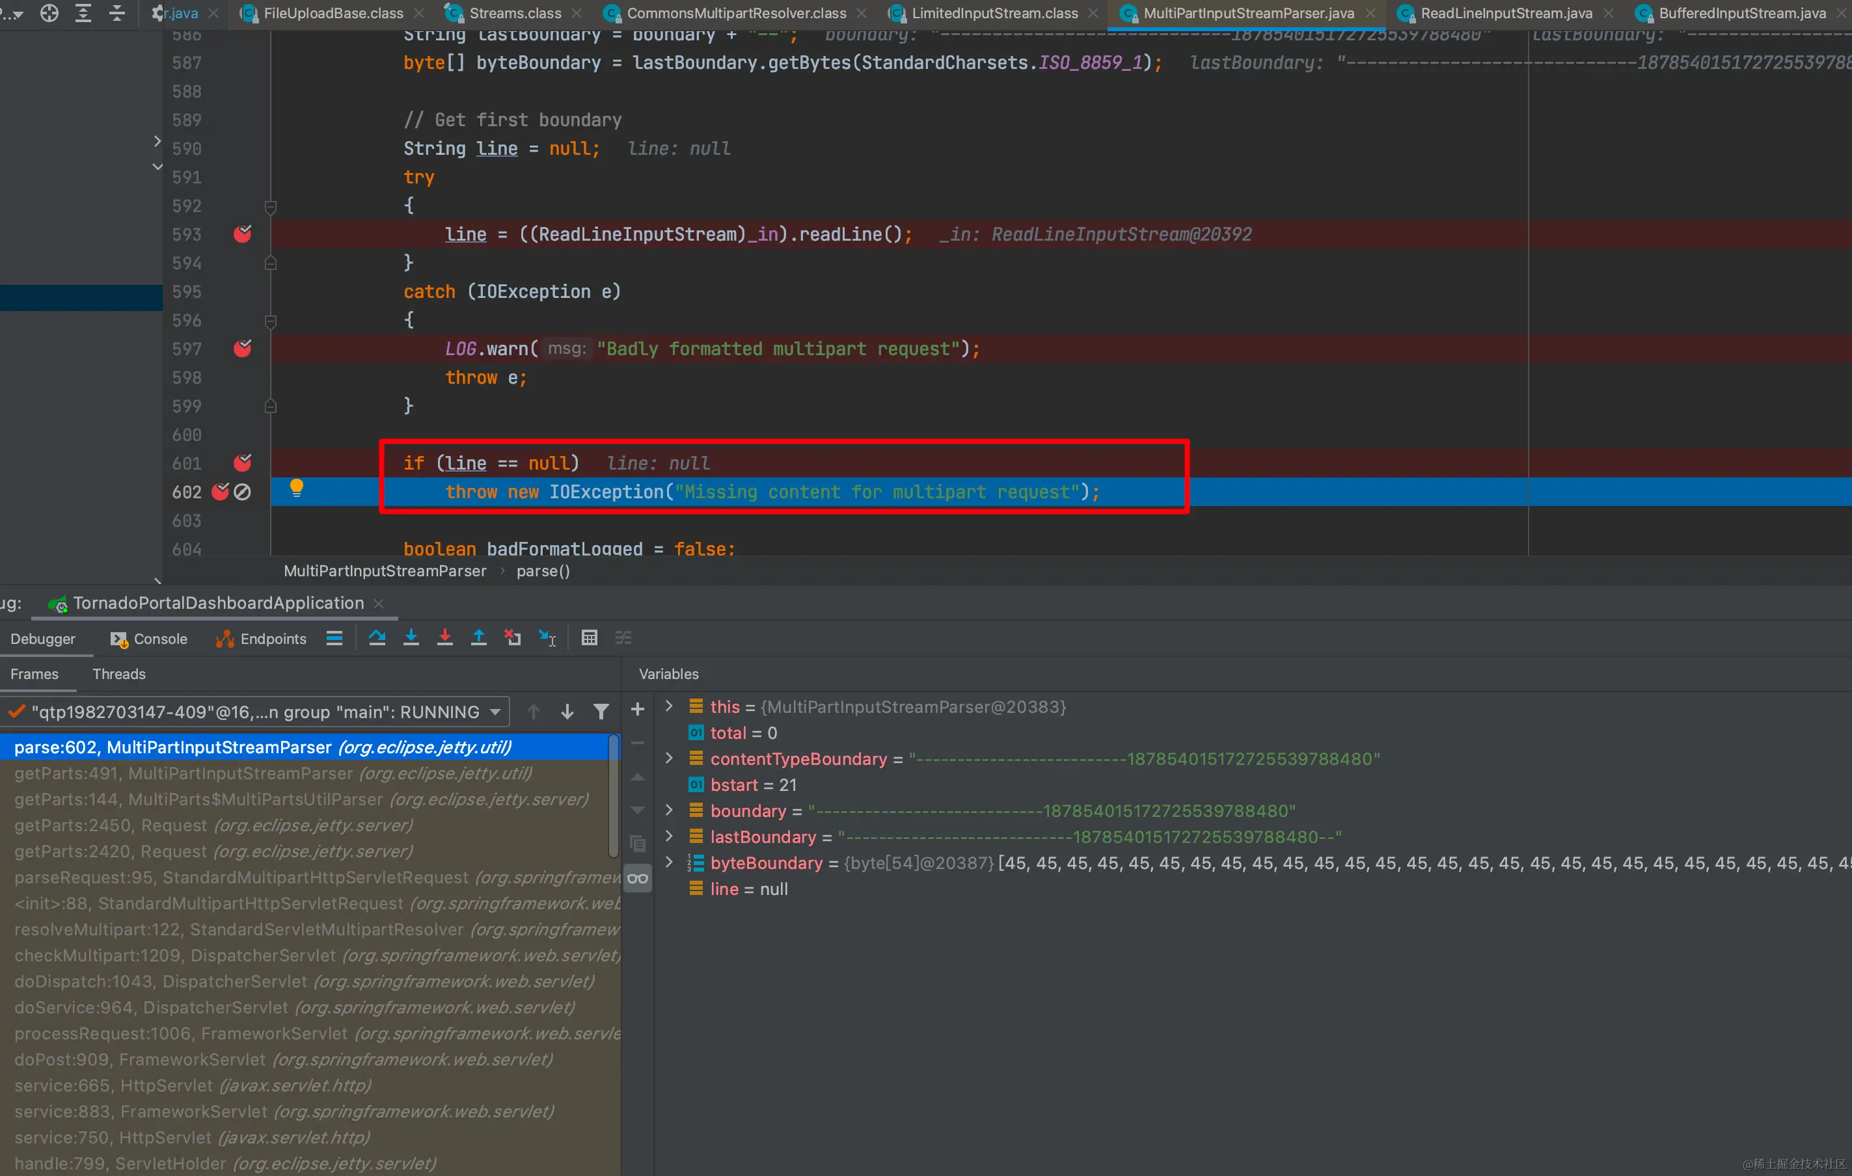
Task: Click the filter frames funnel icon
Action: tap(601, 712)
